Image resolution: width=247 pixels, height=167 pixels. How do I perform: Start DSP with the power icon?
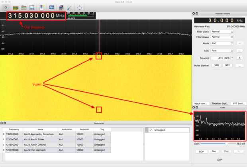(6, 8)
